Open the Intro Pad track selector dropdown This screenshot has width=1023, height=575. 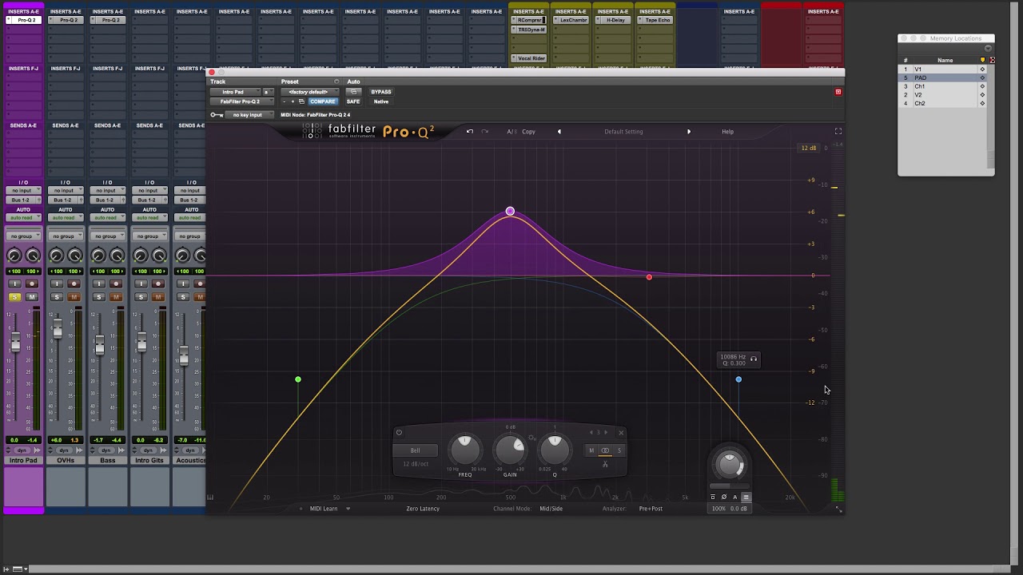[237, 92]
